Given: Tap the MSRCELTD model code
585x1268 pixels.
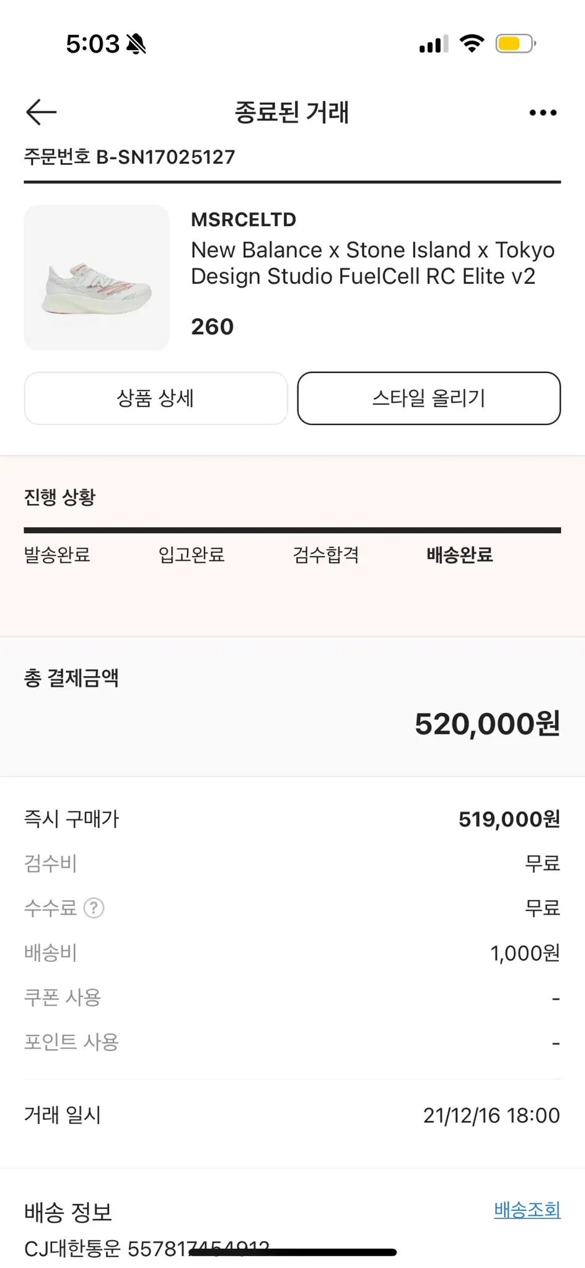Looking at the screenshot, I should point(244,219).
